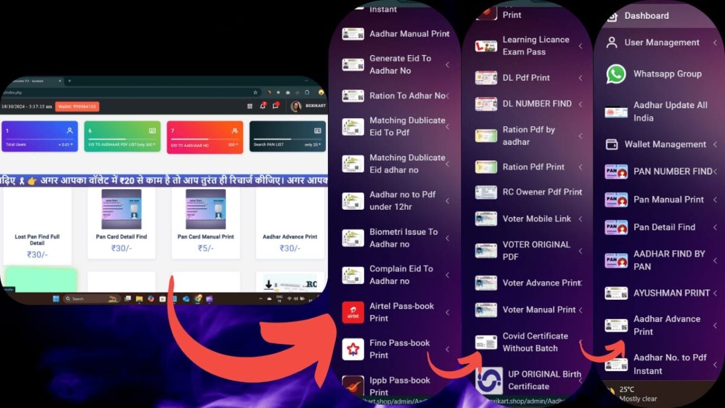Viewport: 725px width, 408px height.
Task: Click the Learning Licance Exam Pass icon
Action: coord(486,46)
